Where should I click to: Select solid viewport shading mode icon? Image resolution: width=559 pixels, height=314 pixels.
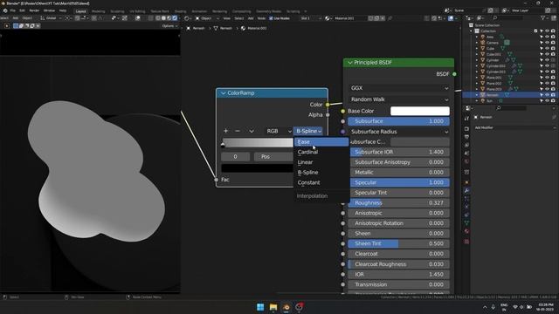pyautogui.click(x=163, y=18)
